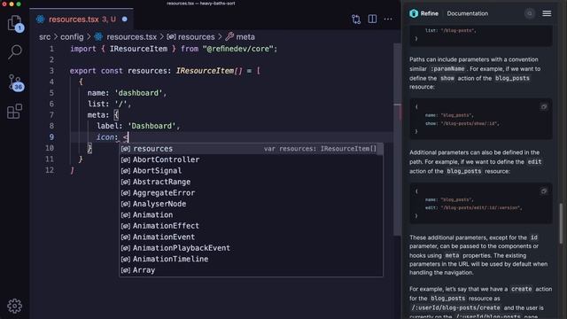Click the docs panel vertical scrollbar
This screenshot has width=567, height=319.
(561, 223)
